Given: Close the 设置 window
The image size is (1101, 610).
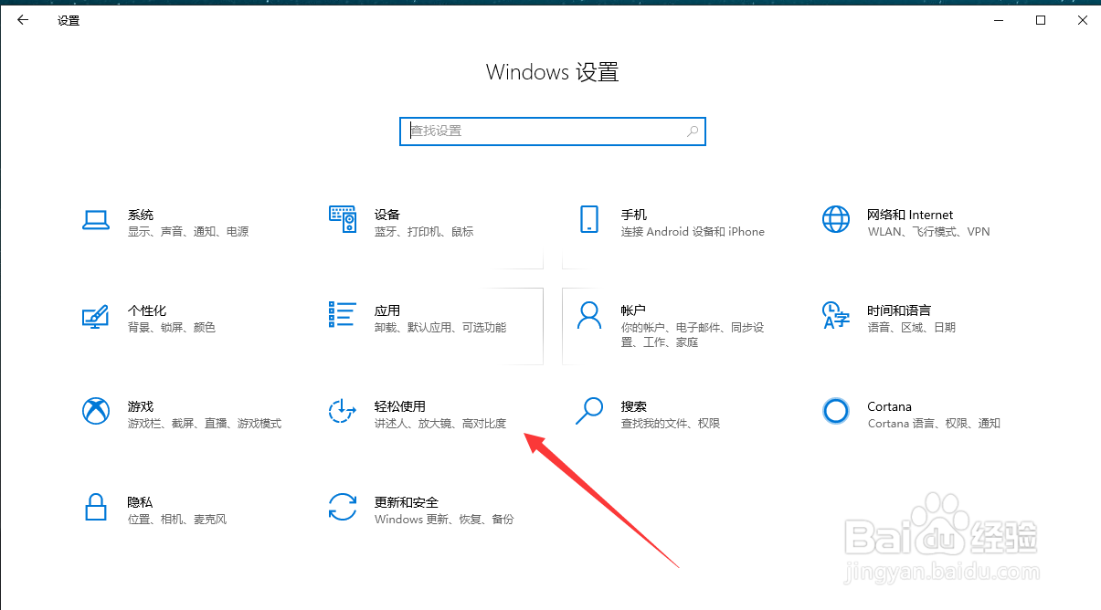Looking at the screenshot, I should tap(1082, 20).
